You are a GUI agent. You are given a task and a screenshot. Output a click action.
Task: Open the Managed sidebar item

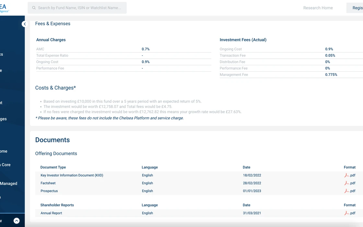[x=8, y=184]
